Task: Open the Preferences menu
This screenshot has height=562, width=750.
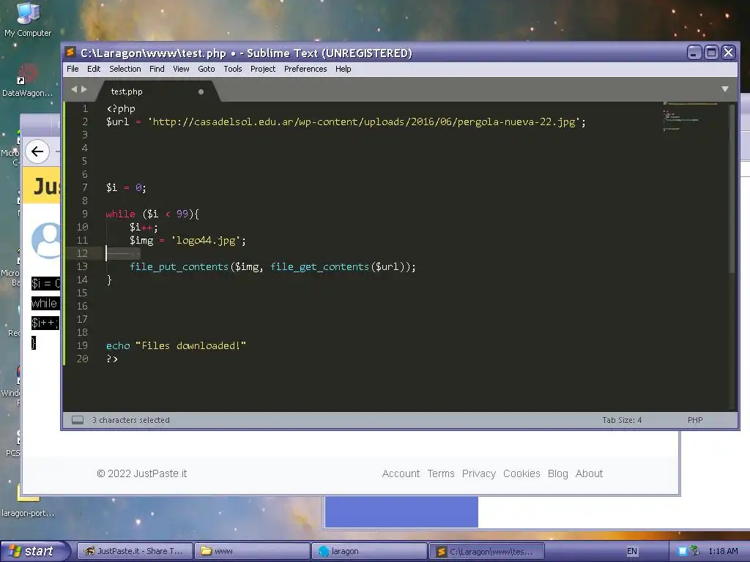Action: [305, 69]
